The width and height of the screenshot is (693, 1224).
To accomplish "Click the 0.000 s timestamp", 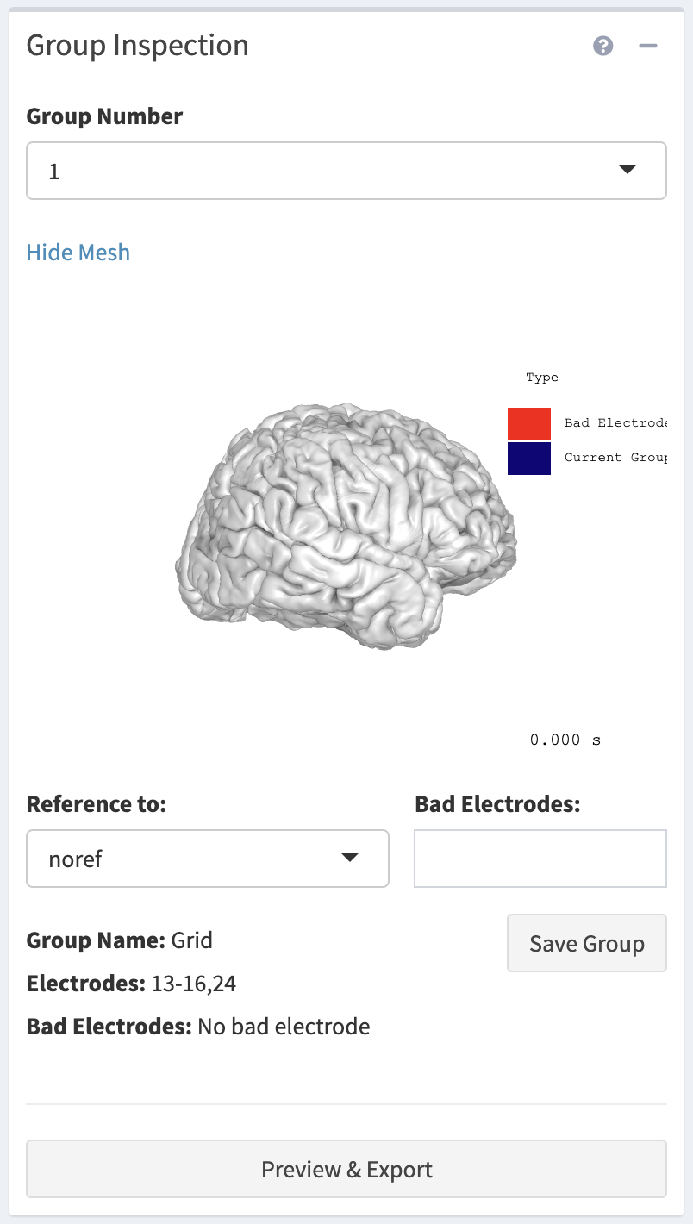I will click(x=565, y=740).
